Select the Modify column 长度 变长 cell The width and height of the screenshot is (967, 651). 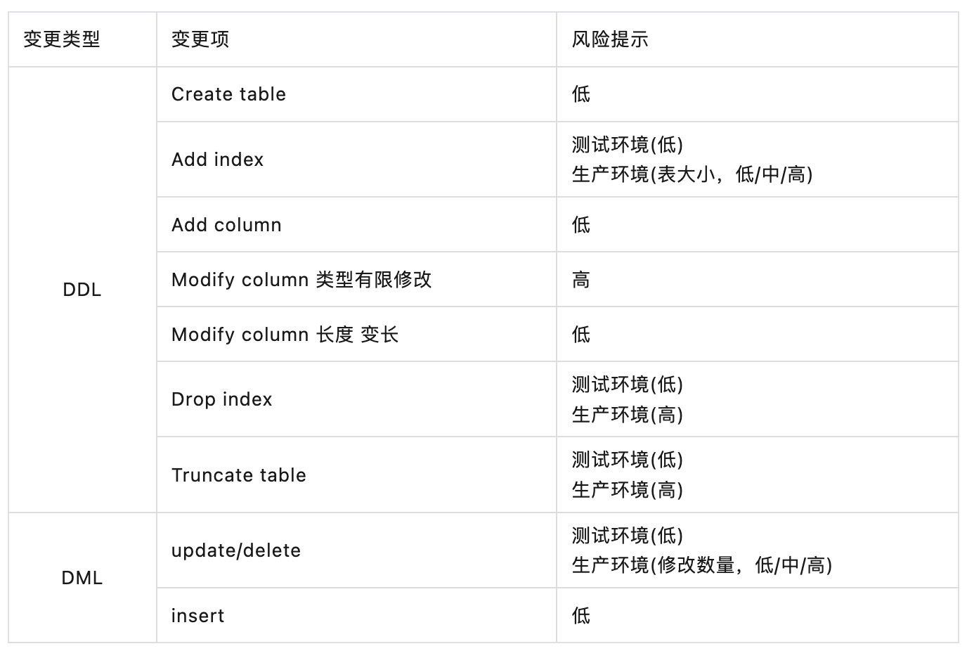pyautogui.click(x=285, y=335)
